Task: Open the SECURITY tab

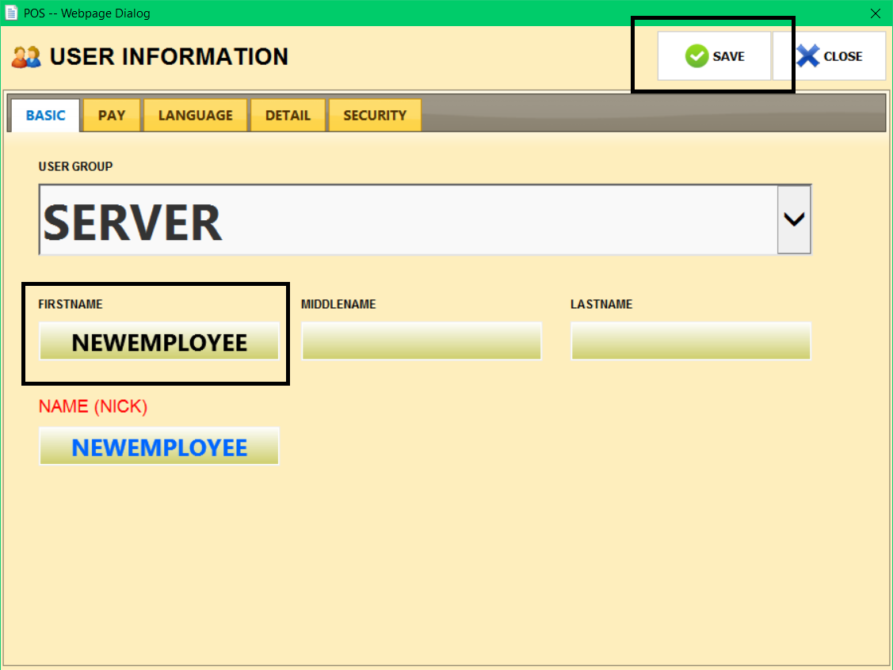Action: point(375,115)
